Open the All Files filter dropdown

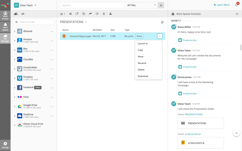(141, 5)
